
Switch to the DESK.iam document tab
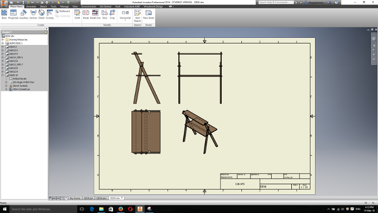[101, 198]
